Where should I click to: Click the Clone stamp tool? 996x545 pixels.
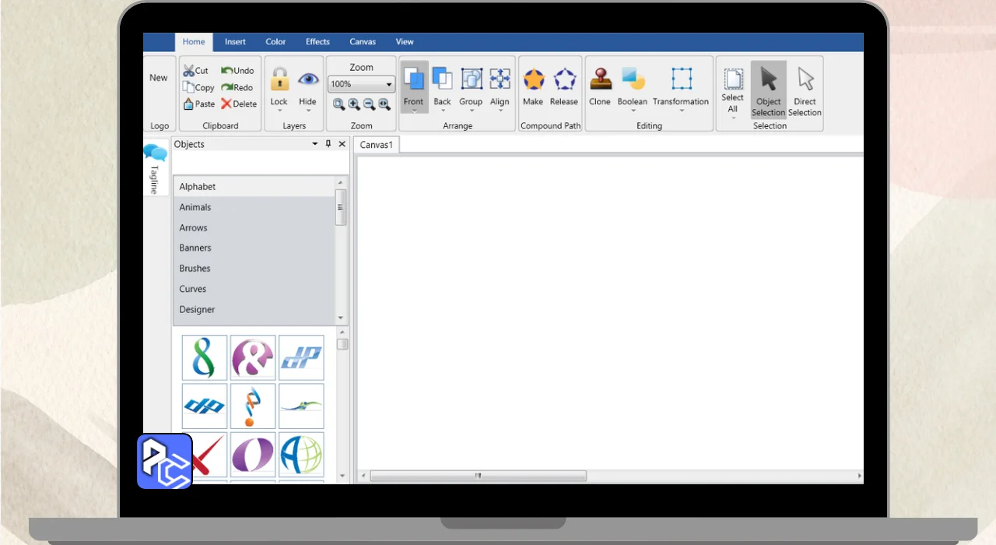point(600,80)
